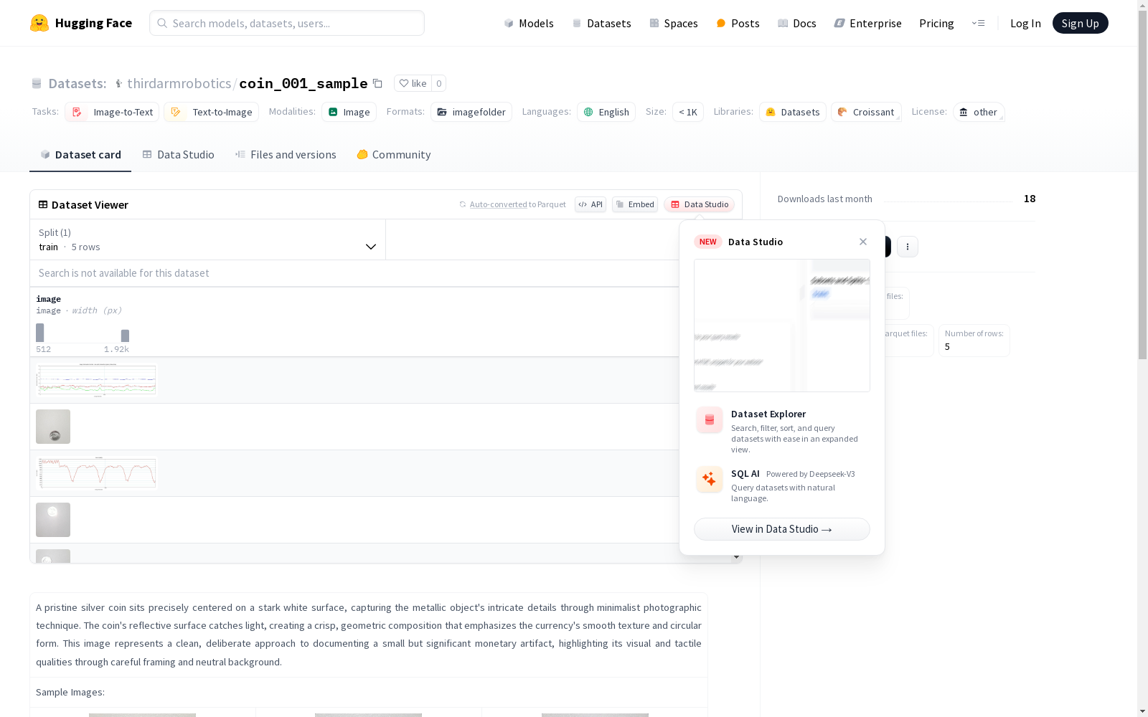
Task: Switch to the Data Studio tab
Action: tap(178, 154)
